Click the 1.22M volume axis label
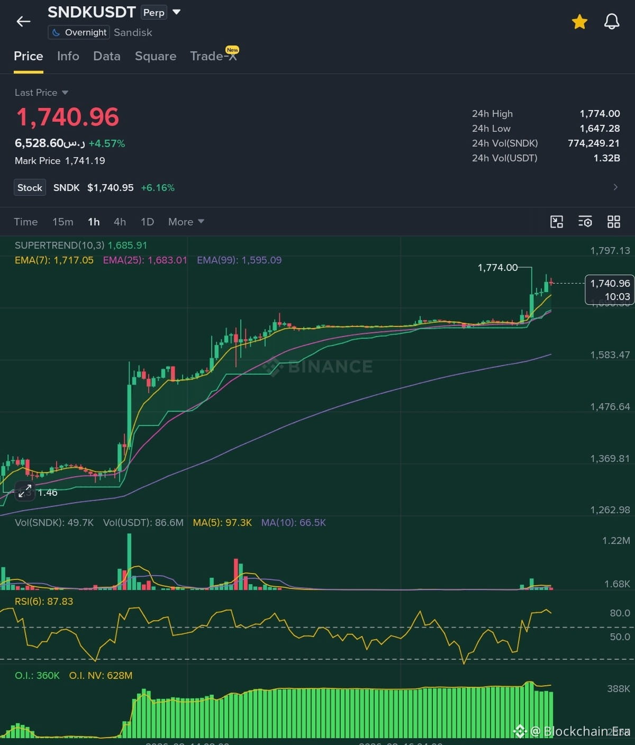Viewport: 635px width, 745px height. pyautogui.click(x=616, y=541)
